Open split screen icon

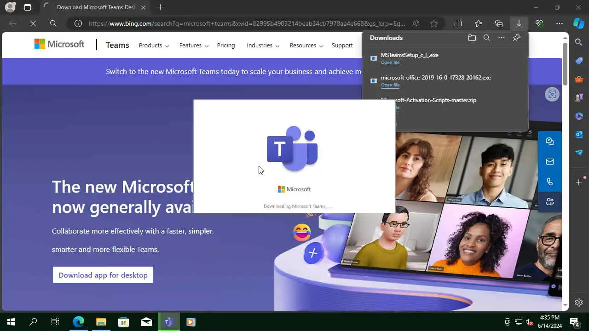(x=458, y=23)
